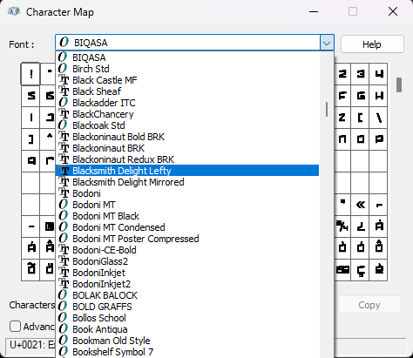This screenshot has height=358, width=413.
Task: Choose Bodoni MT Condensed font
Action: 187,227
